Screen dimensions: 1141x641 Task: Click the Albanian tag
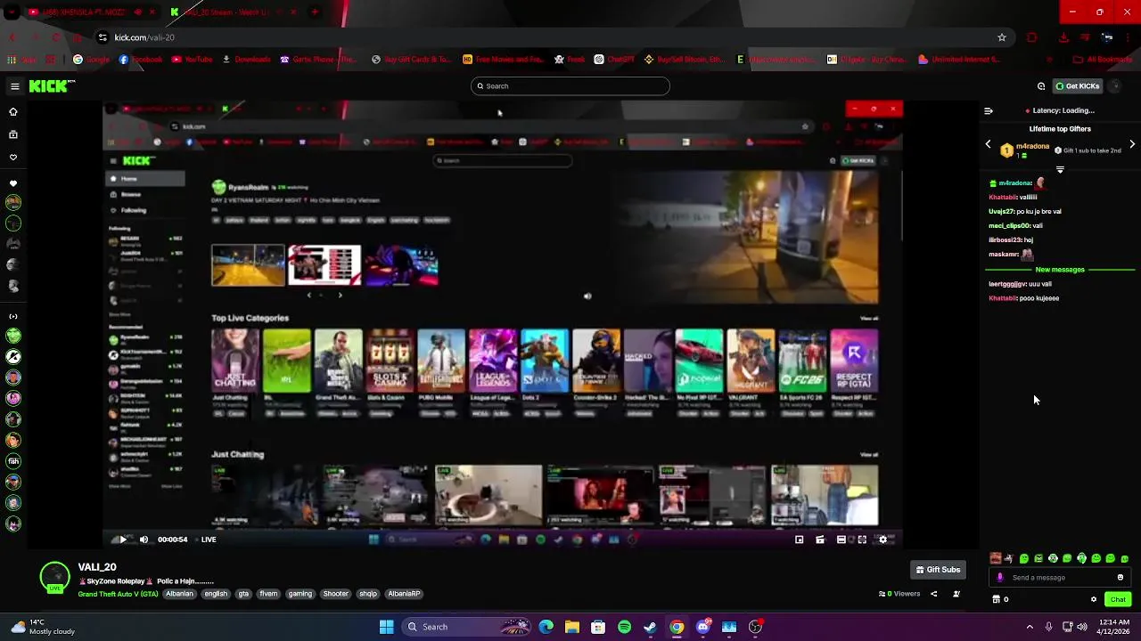pos(179,594)
